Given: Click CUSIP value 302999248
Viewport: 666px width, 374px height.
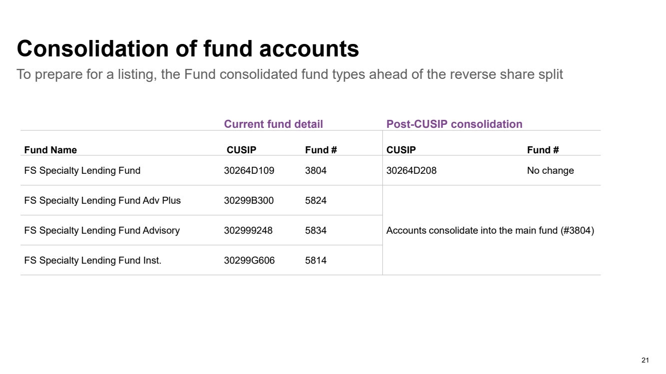Looking at the screenshot, I should [x=248, y=231].
